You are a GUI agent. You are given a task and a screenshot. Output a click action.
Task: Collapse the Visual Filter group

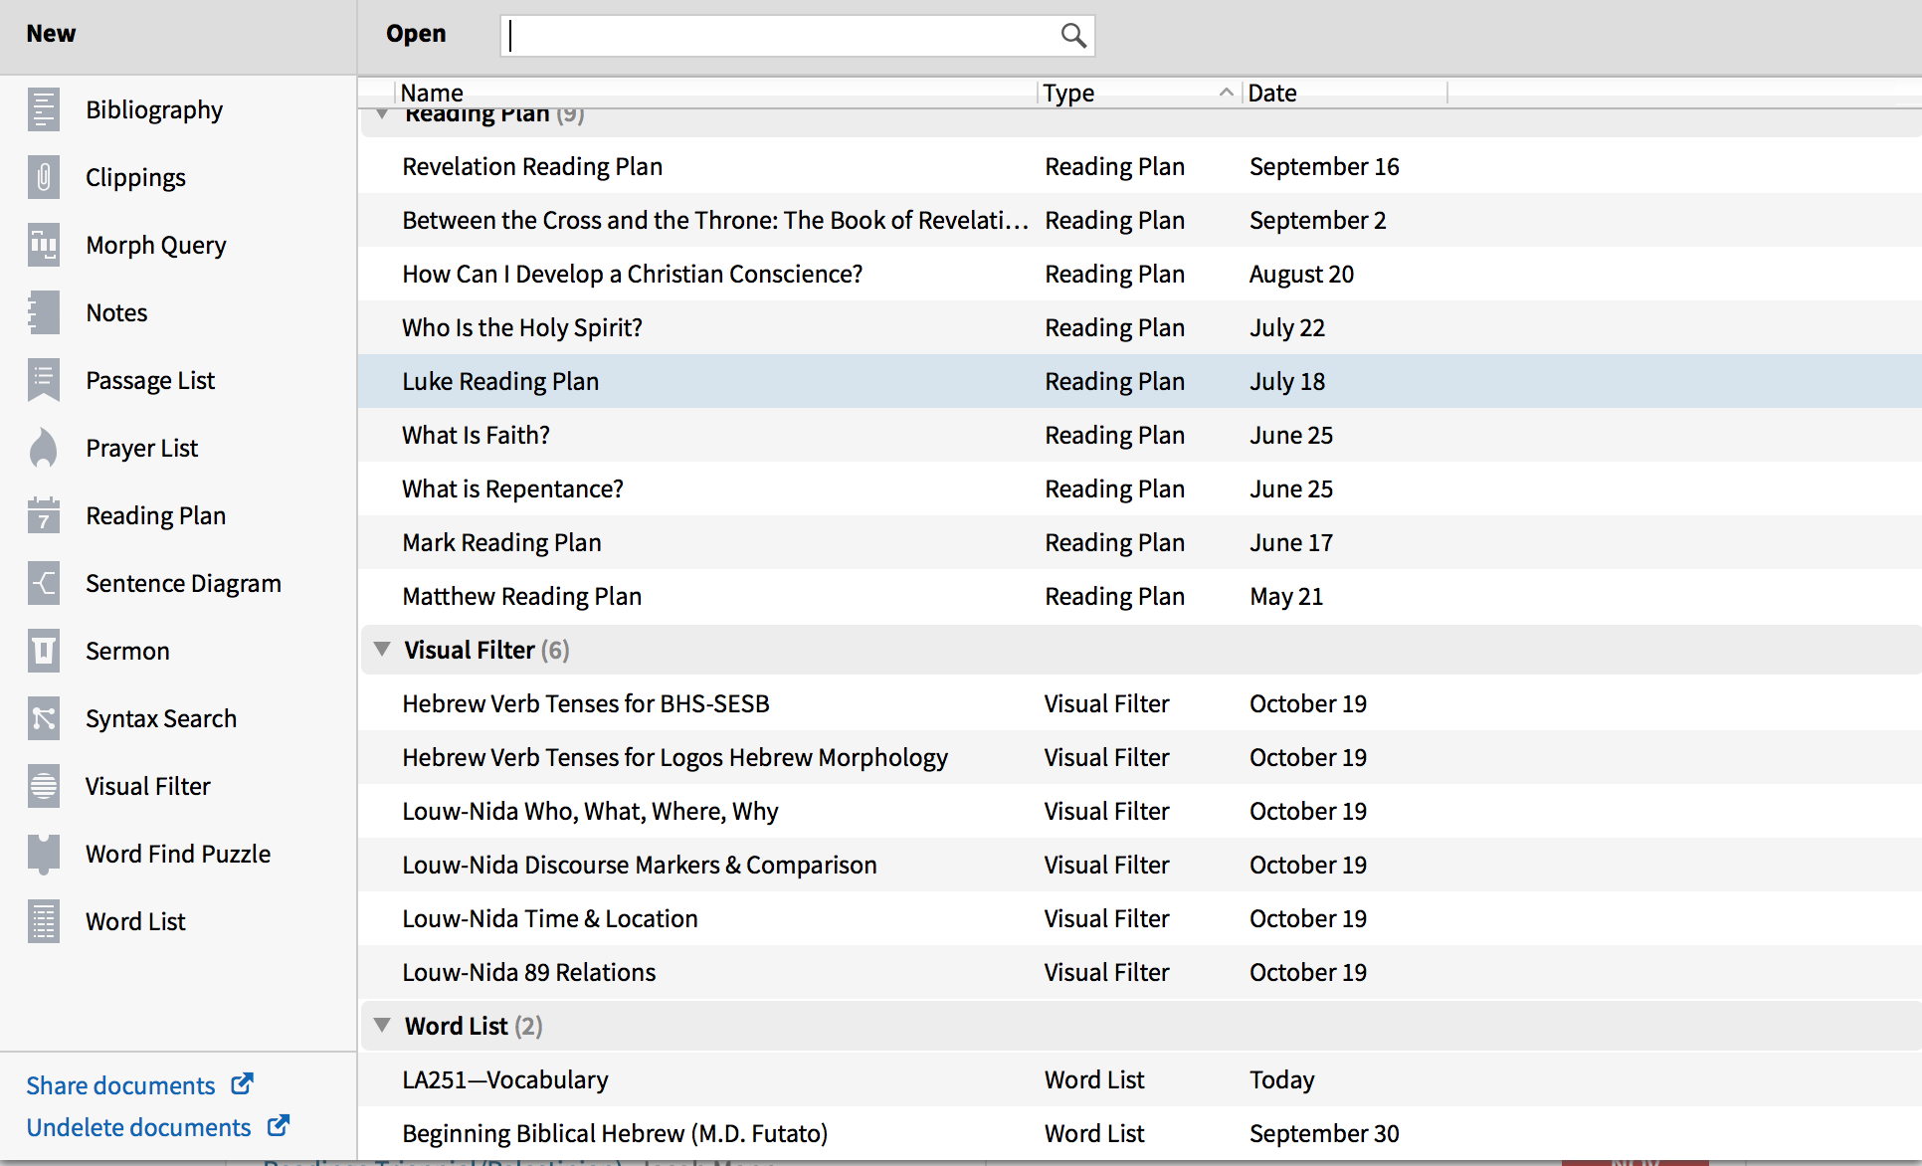coord(382,650)
